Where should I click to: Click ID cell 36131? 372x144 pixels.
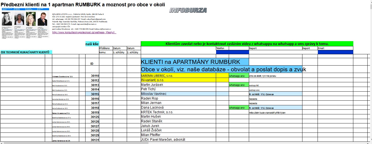[x=92, y=140]
